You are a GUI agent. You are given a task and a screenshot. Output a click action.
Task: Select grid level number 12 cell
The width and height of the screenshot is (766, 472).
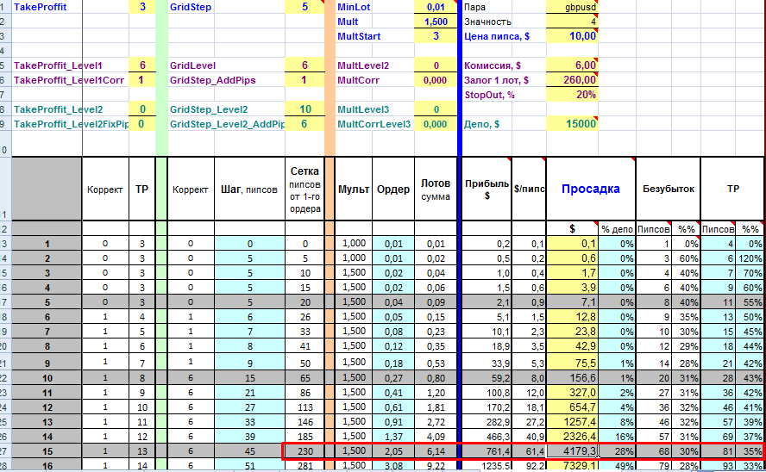coord(47,407)
